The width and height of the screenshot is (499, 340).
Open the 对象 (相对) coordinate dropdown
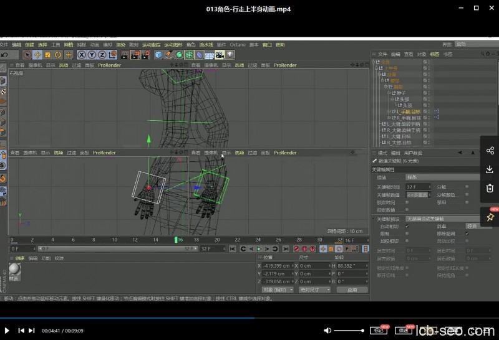click(x=278, y=290)
